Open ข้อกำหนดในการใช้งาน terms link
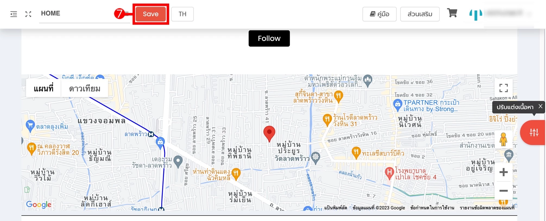Viewport: 546px width, 221px height. click(x=432, y=208)
